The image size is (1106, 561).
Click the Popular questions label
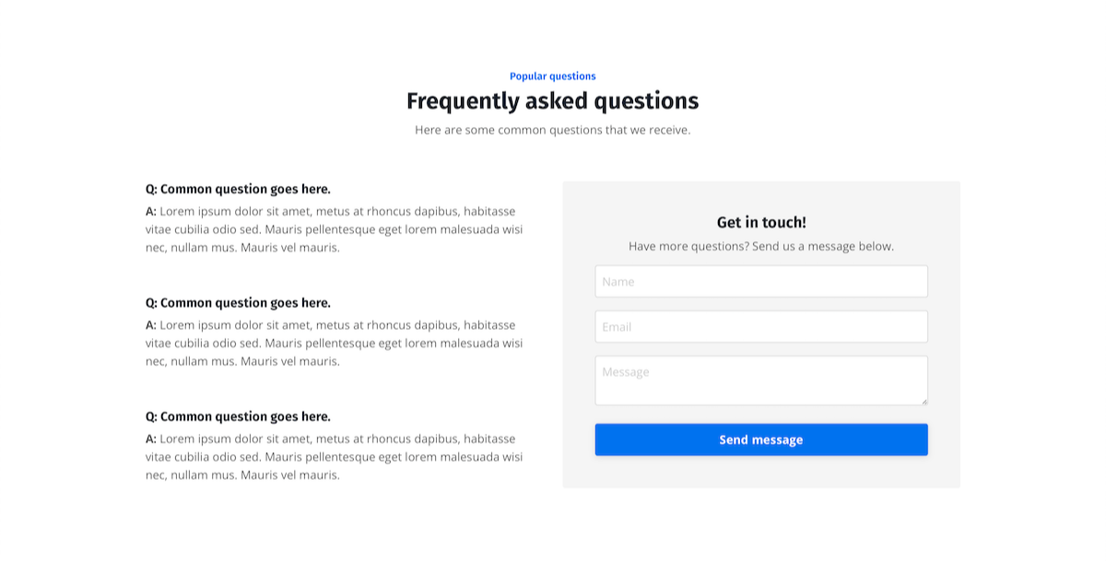552,76
